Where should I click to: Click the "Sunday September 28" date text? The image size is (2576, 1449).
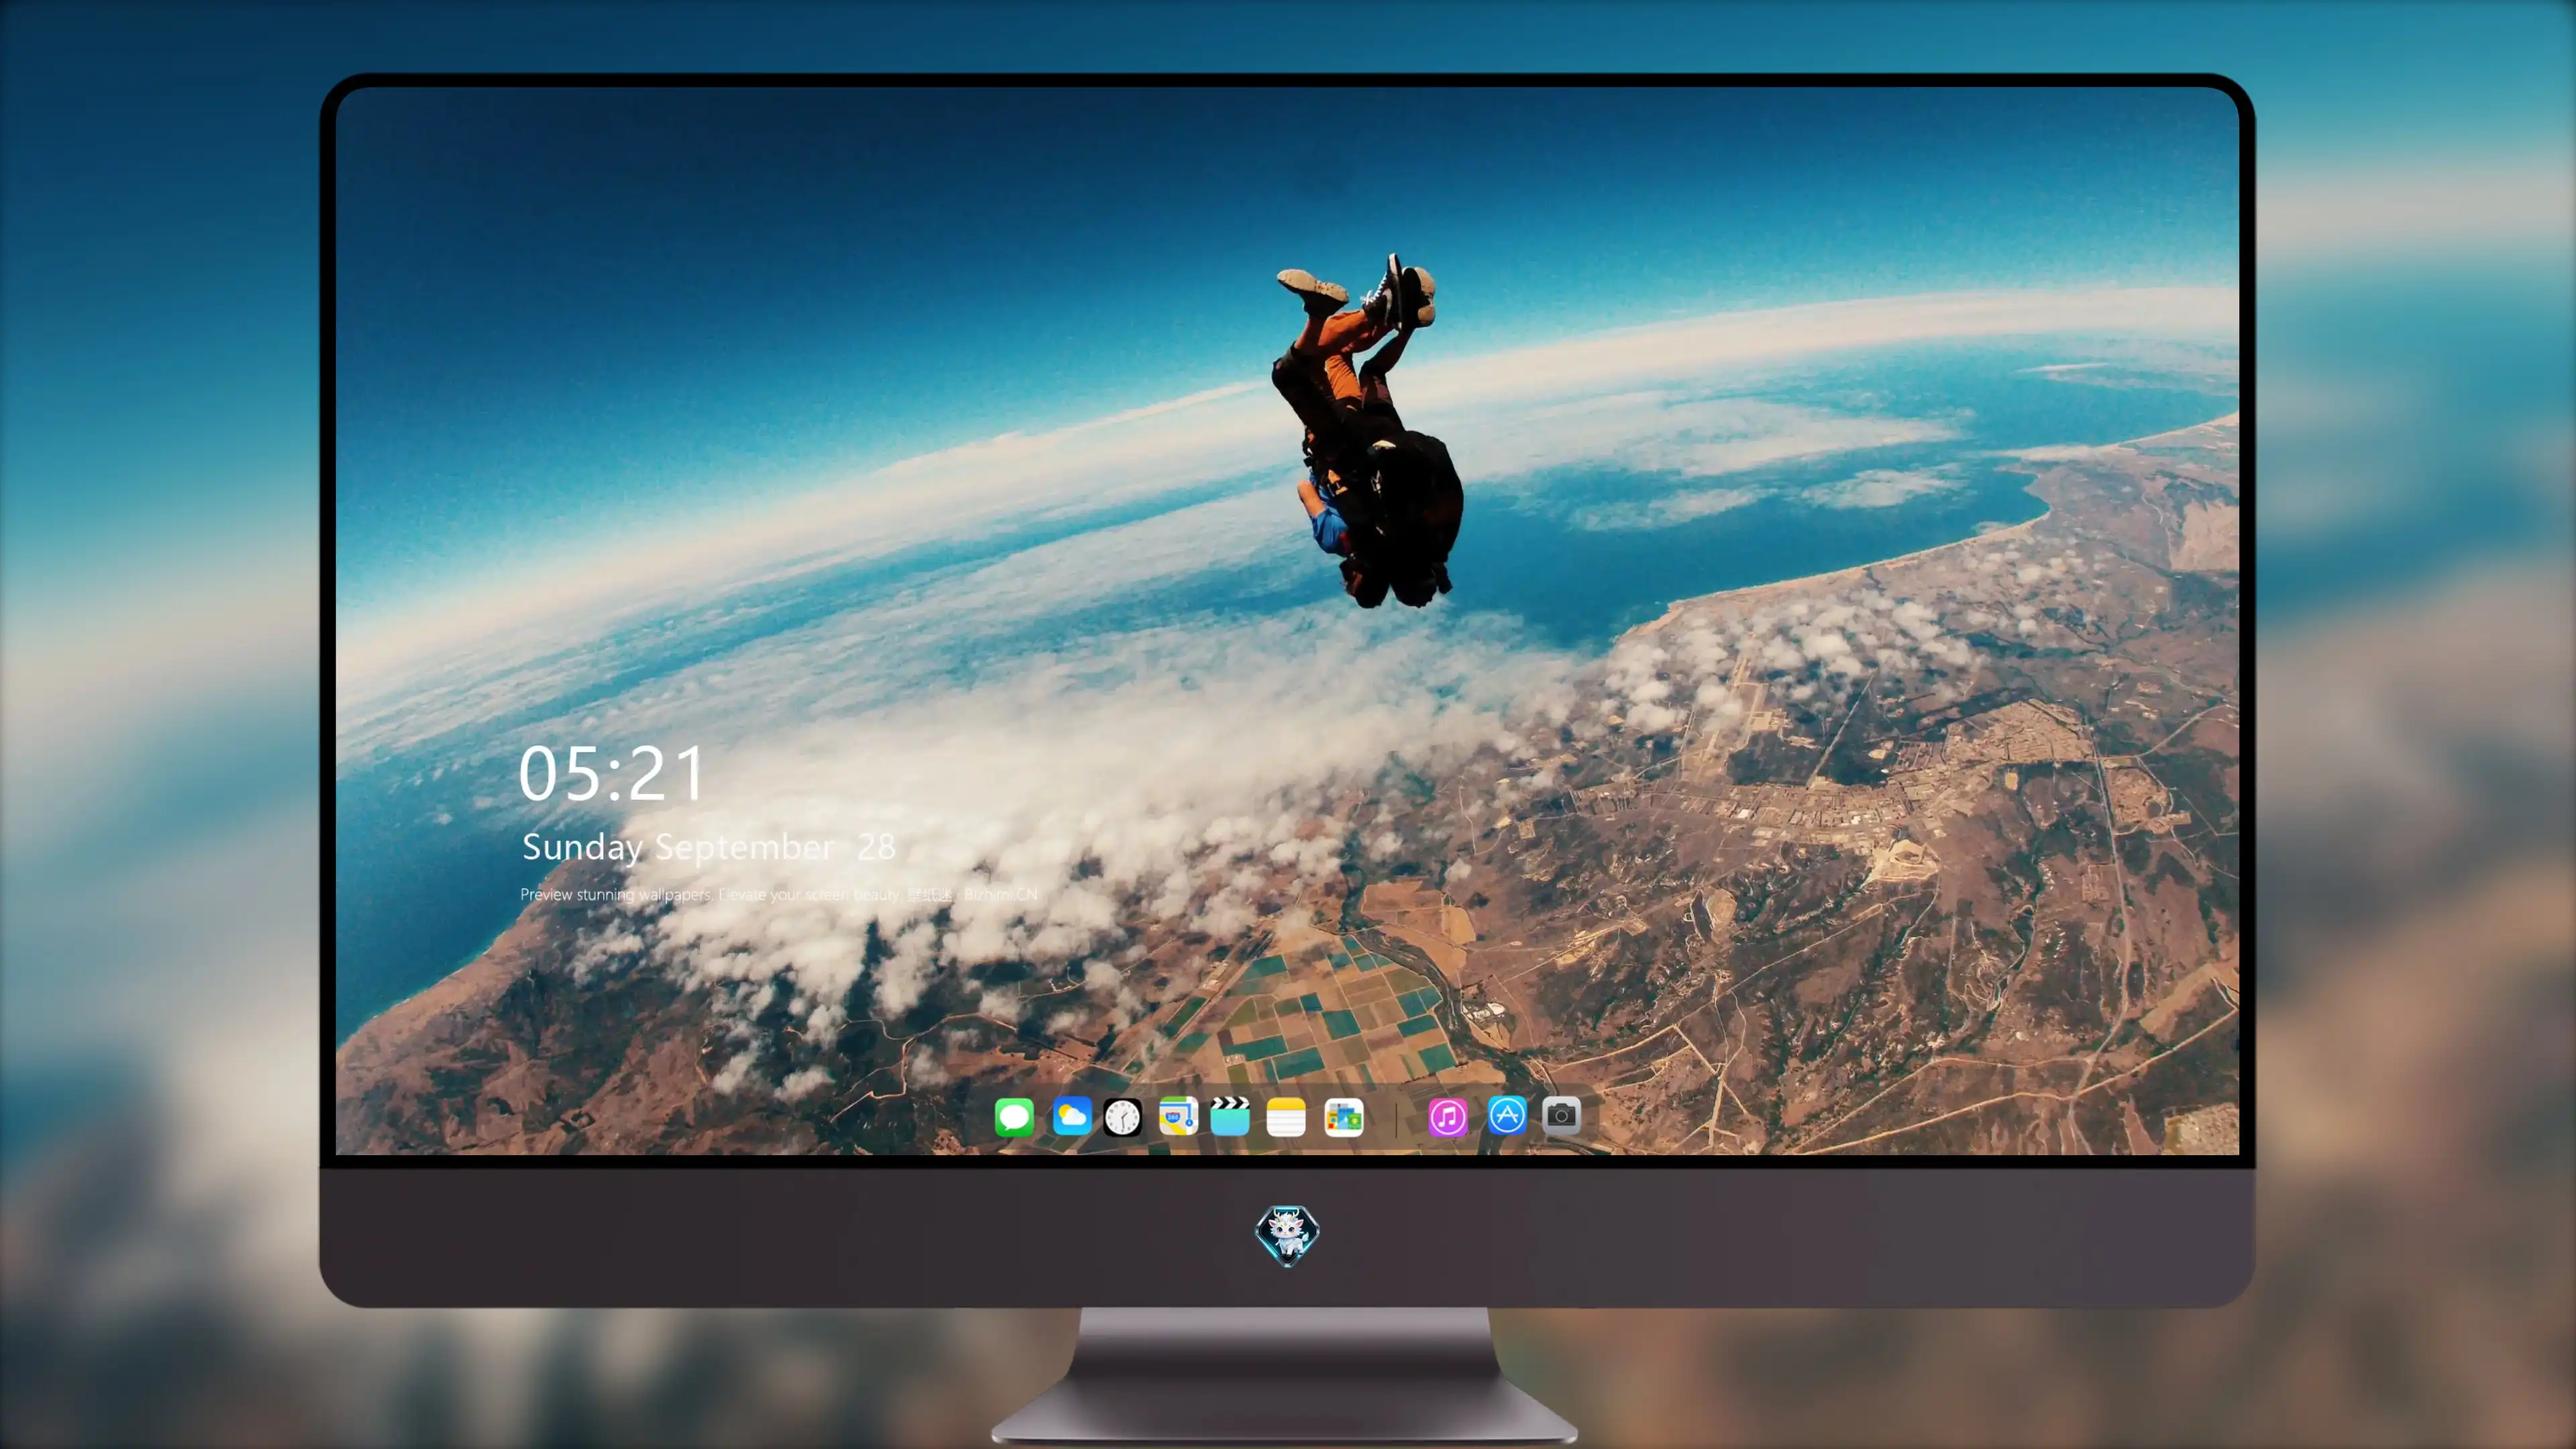(x=708, y=847)
